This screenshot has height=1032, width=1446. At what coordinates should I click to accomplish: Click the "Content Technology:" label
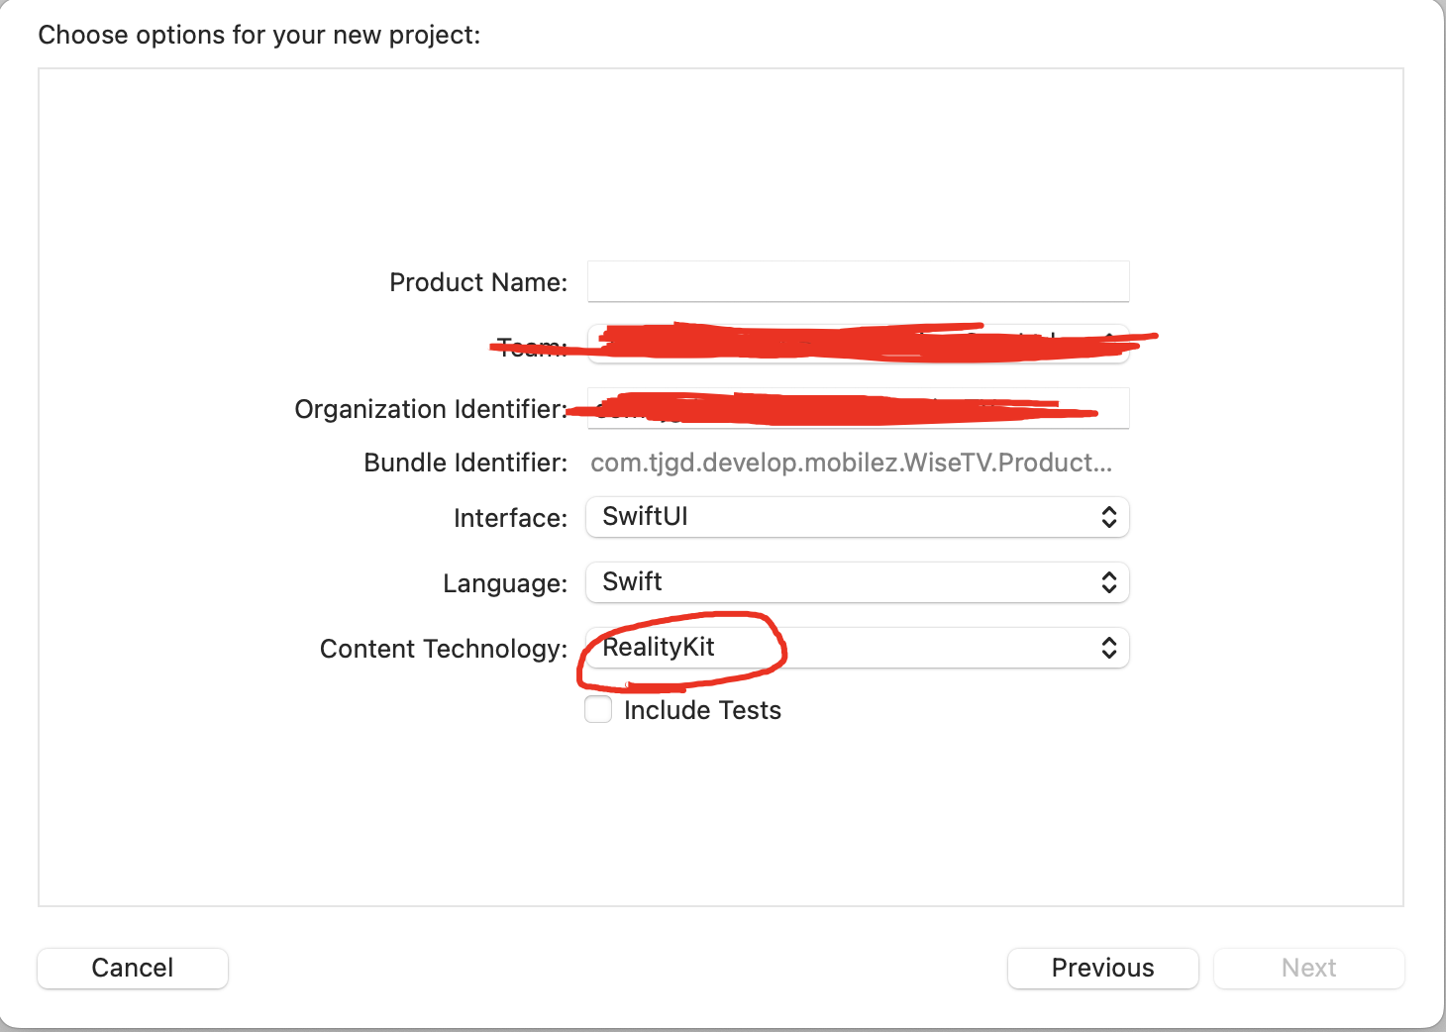(x=444, y=649)
